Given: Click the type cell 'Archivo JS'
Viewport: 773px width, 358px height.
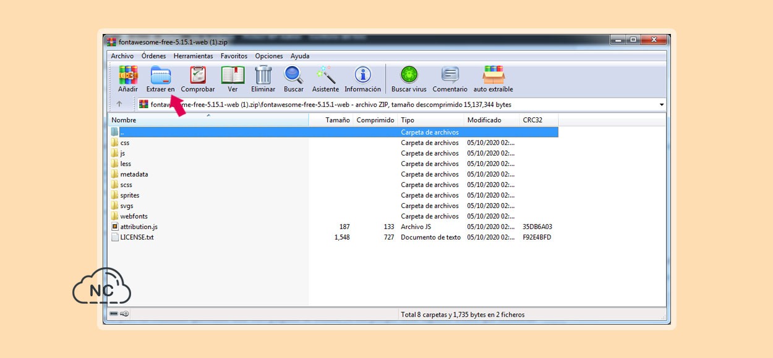Looking at the screenshot, I should tap(416, 227).
